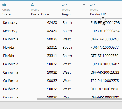Viewport: 122px width, 109px height.
Task: Change the Abc data type icon for Region
Action: 65,5
